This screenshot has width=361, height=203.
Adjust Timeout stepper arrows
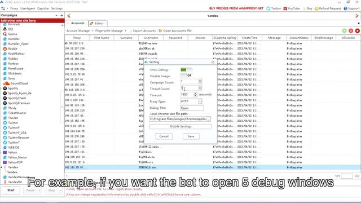pos(195,94)
